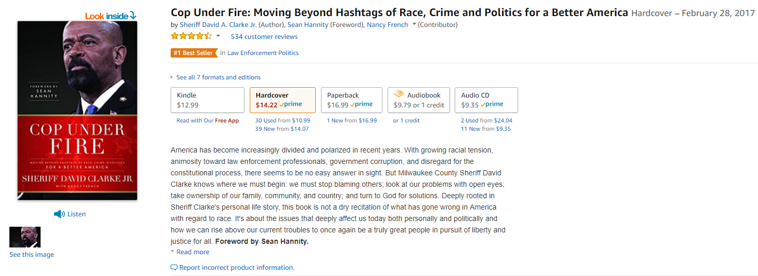Open the 30 Used from $10.99 offers
Viewport: 758px width, 276px height.
point(282,120)
